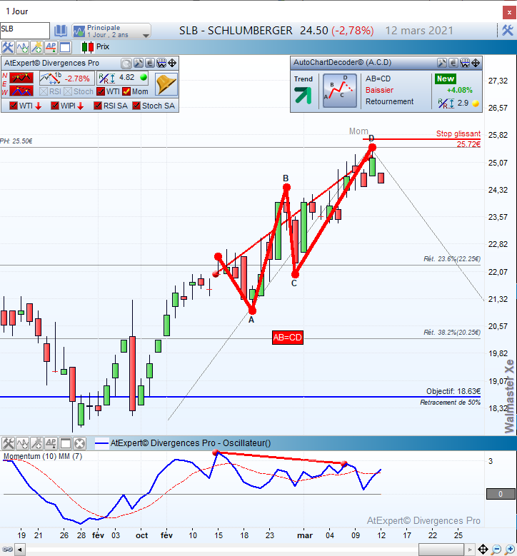Uncheck the WTI checkbox next to Mom
Screen dimensions: 517x556
(101, 91)
